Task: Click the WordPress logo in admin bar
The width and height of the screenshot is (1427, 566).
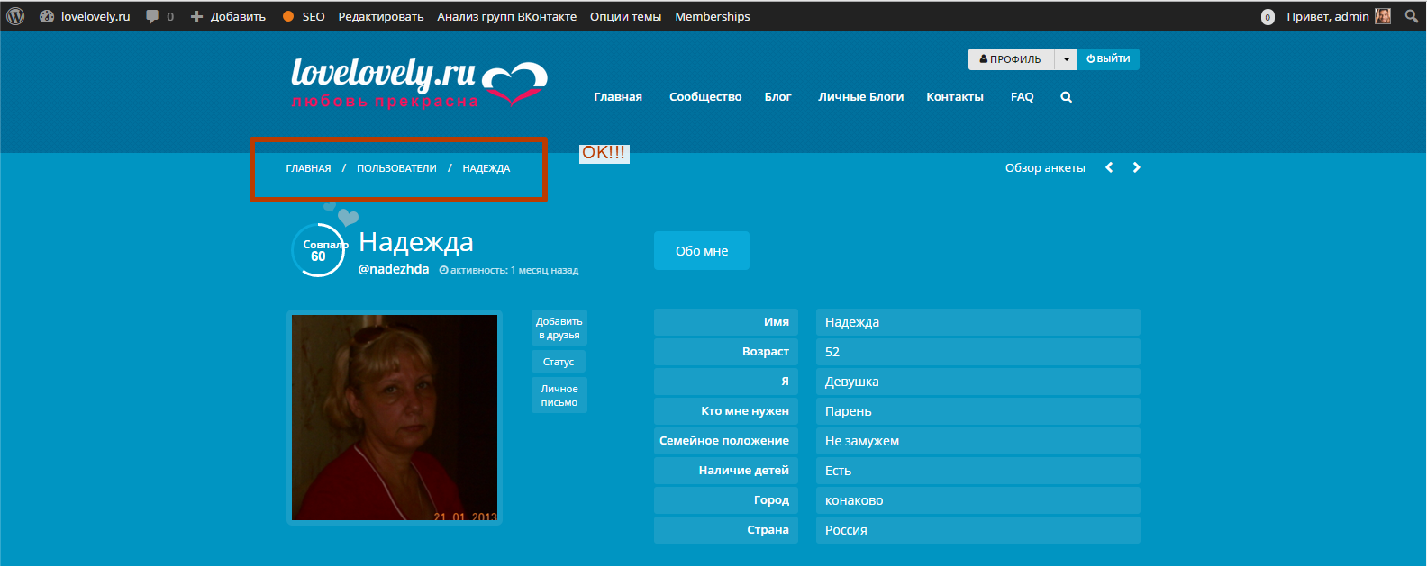Action: tap(15, 16)
